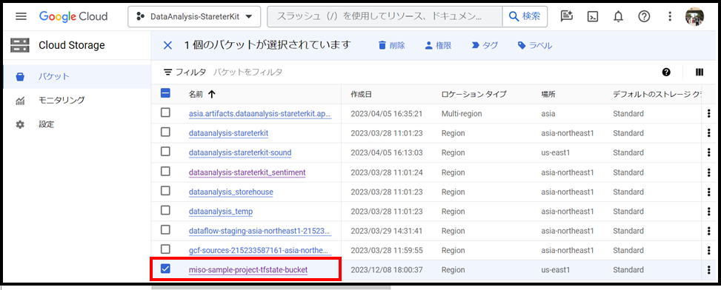
Task: Activate the Cloud Shell terminal icon
Action: click(593, 16)
